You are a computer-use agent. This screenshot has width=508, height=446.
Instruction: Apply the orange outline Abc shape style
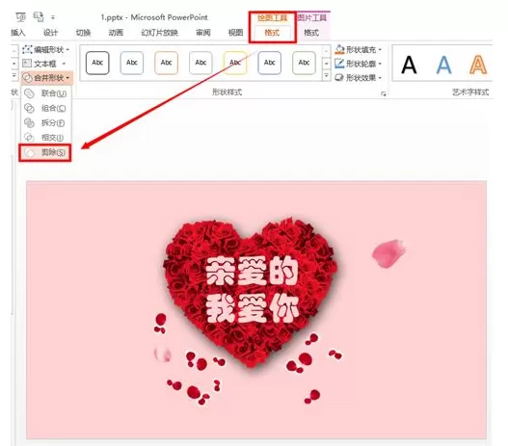[166, 63]
